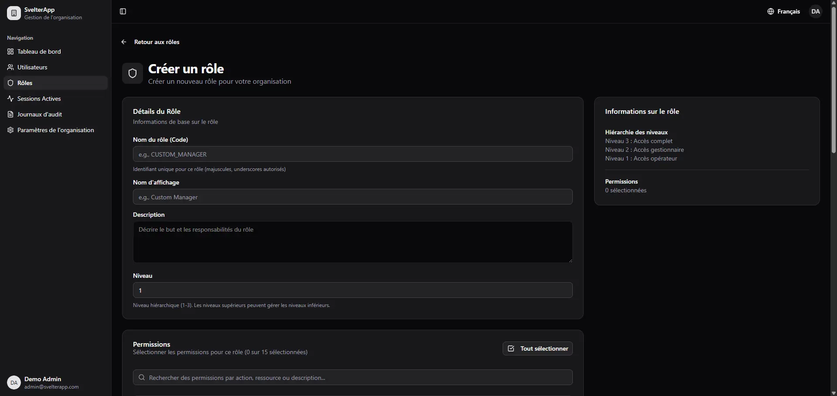The image size is (837, 396).
Task: Select the Rôles shield icon
Action: tap(10, 83)
